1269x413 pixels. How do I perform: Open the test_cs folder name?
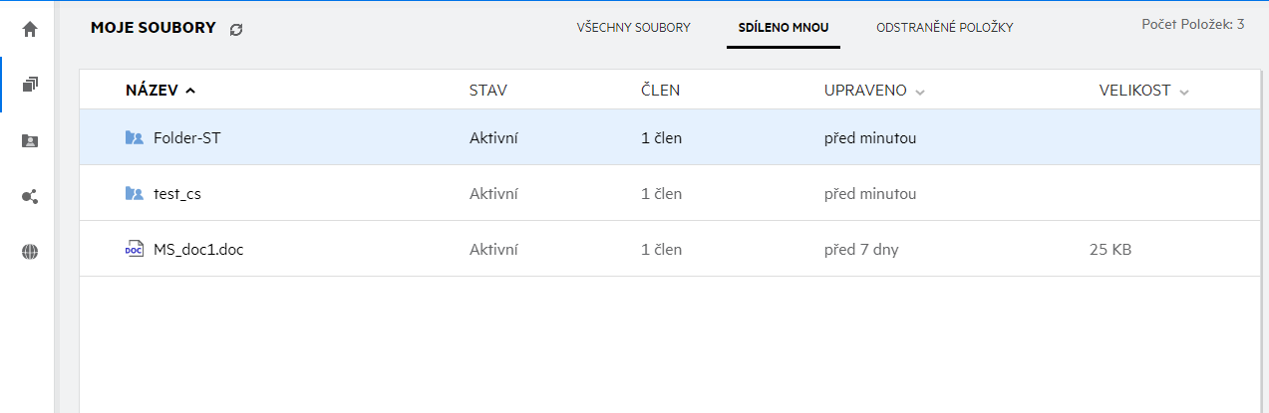[177, 194]
